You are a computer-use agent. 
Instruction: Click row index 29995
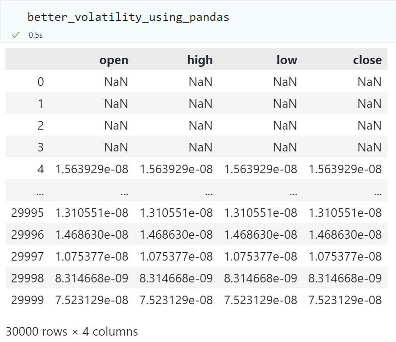[x=28, y=213]
